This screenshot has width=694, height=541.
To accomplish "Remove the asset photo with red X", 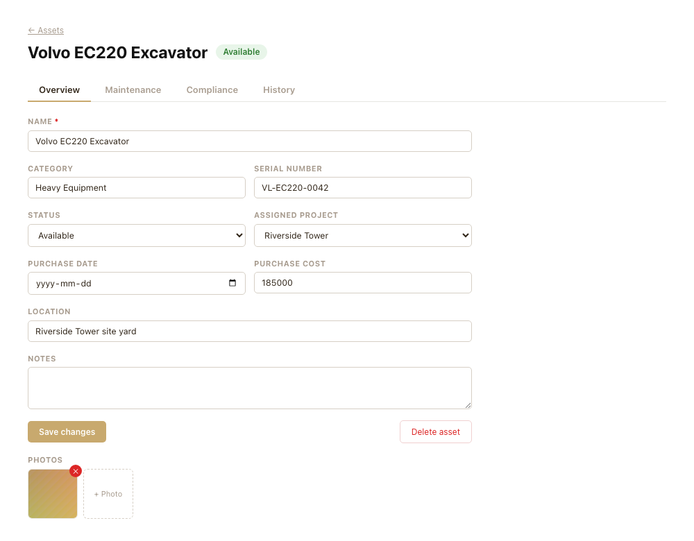I will point(76,471).
